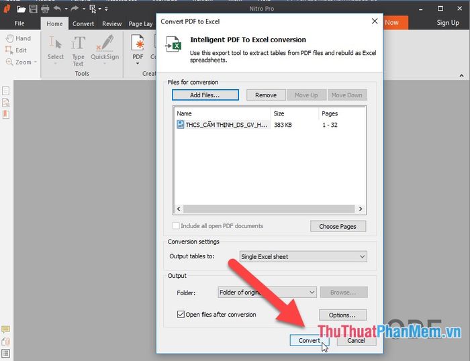
Task: Click the Print icon in the quick access toolbar
Action: tap(45, 9)
